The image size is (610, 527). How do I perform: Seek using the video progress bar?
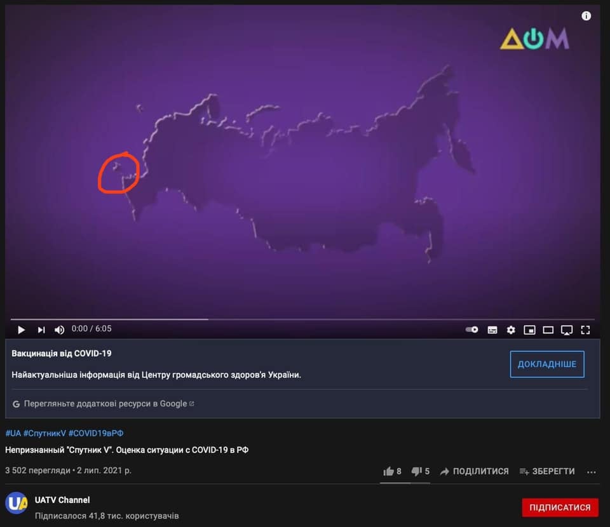302,319
